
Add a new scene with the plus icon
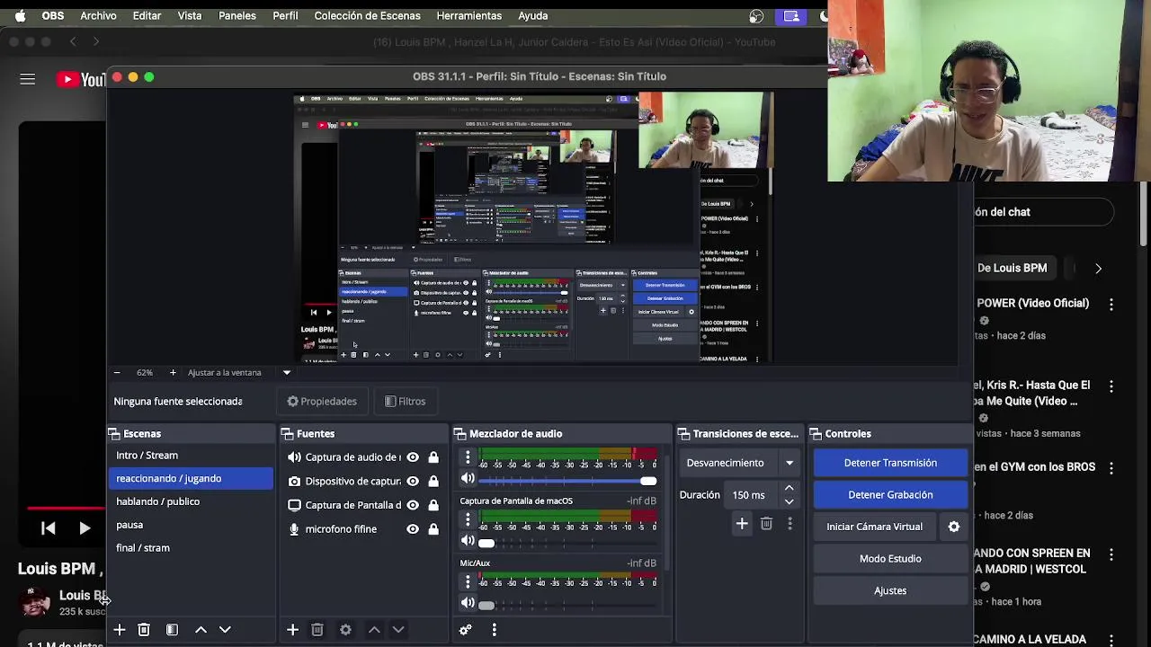[120, 630]
